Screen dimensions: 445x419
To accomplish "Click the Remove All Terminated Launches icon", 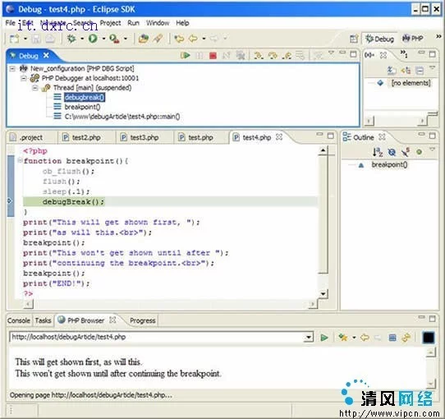I will (x=241, y=55).
